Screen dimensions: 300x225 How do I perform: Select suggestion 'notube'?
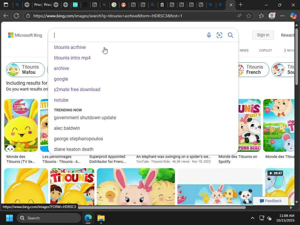click(x=61, y=100)
